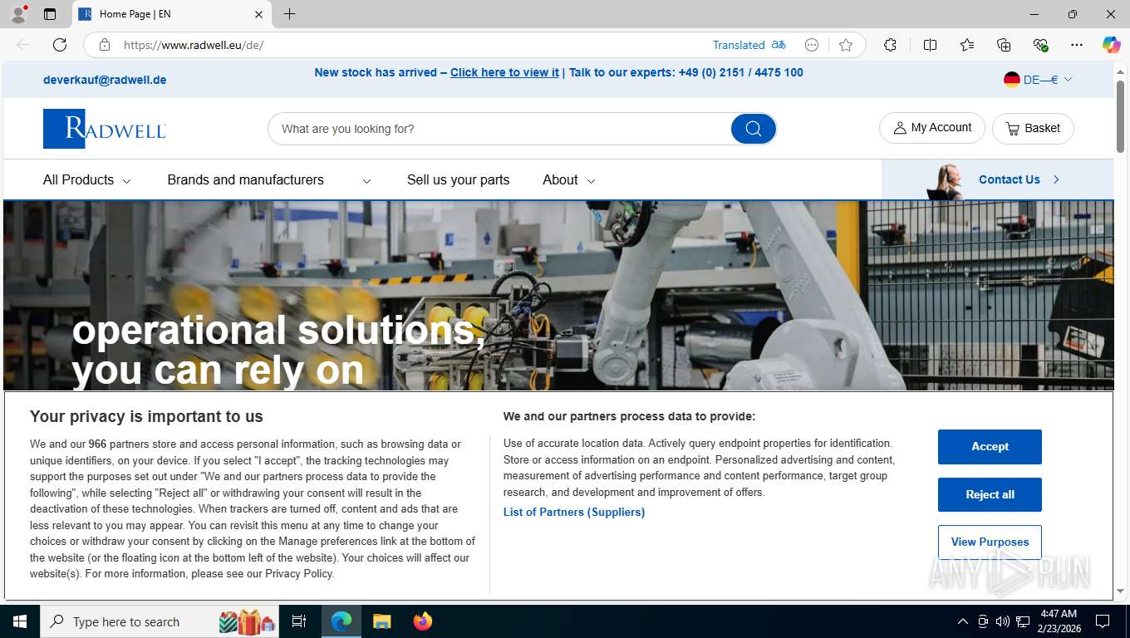Reload the page with refresh icon

click(x=60, y=45)
